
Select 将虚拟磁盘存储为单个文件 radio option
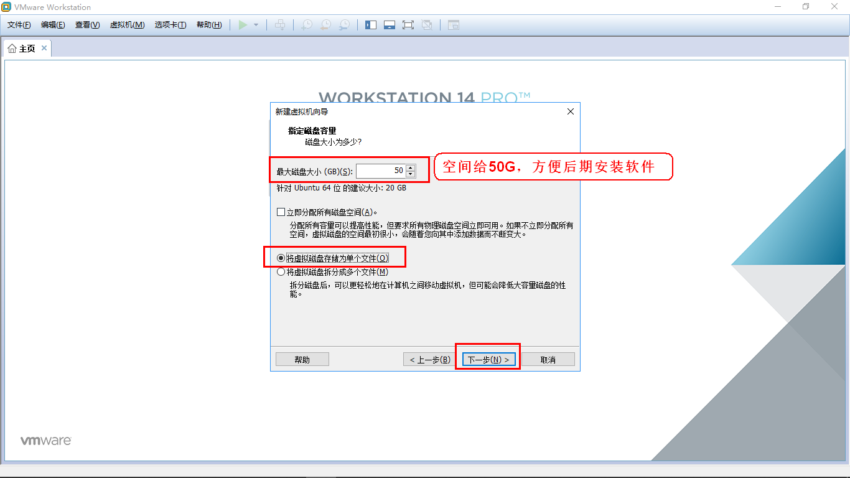281,258
